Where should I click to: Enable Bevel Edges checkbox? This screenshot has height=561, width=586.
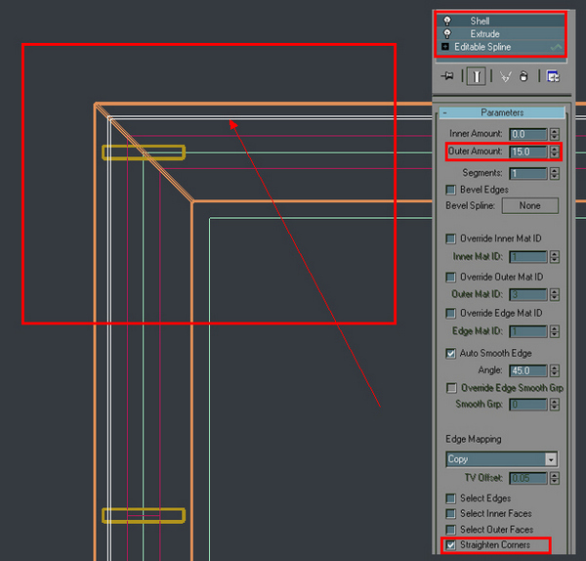point(450,190)
